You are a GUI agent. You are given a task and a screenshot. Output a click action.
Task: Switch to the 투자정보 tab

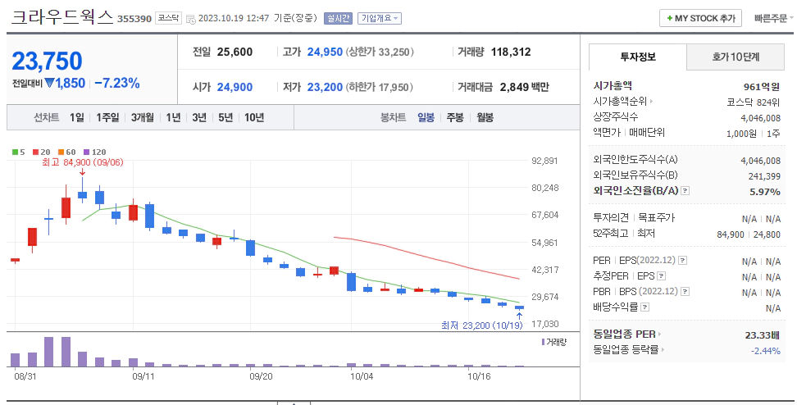coord(638,57)
